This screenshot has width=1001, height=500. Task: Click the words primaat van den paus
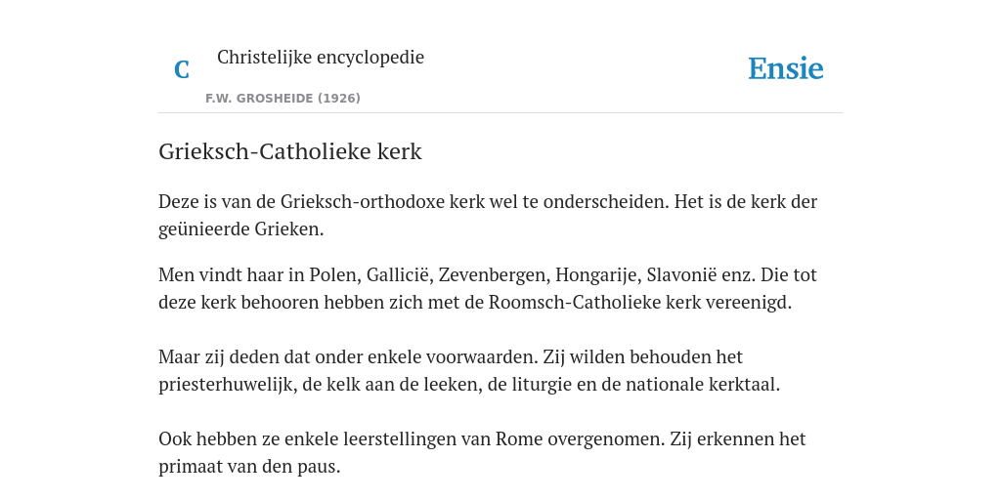249,467
